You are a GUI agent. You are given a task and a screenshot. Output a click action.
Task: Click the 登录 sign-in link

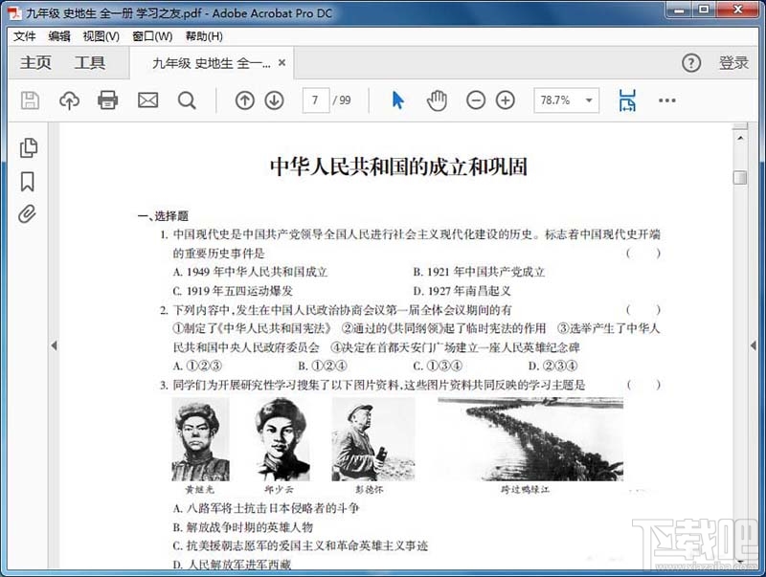[x=732, y=62]
